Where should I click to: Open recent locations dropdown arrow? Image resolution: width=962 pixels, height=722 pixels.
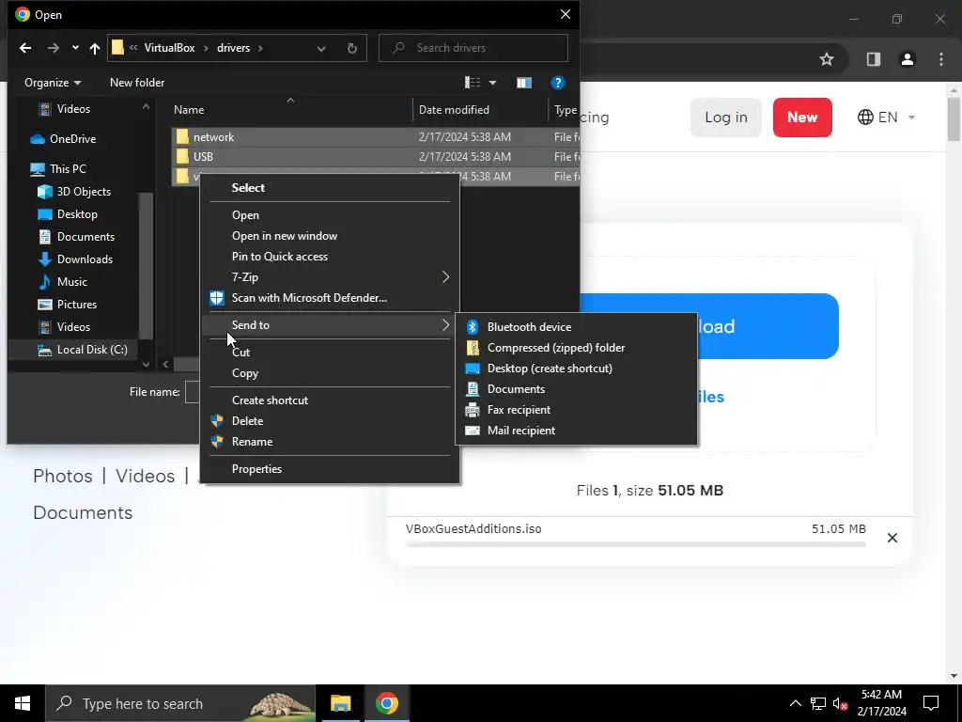(x=75, y=48)
